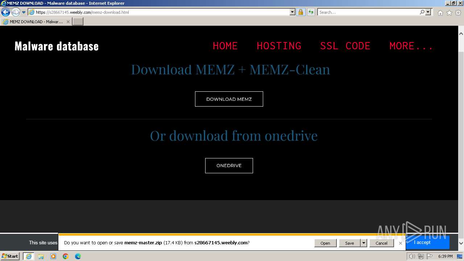The height and width of the screenshot is (261, 464).
Task: Click the Internet Explorer title bar icon
Action: 4,3
